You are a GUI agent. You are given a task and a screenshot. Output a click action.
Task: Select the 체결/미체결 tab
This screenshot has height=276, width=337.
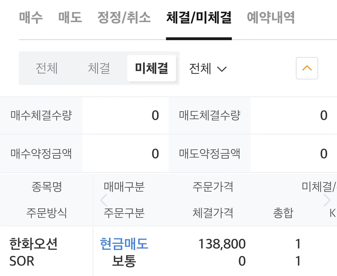199,18
